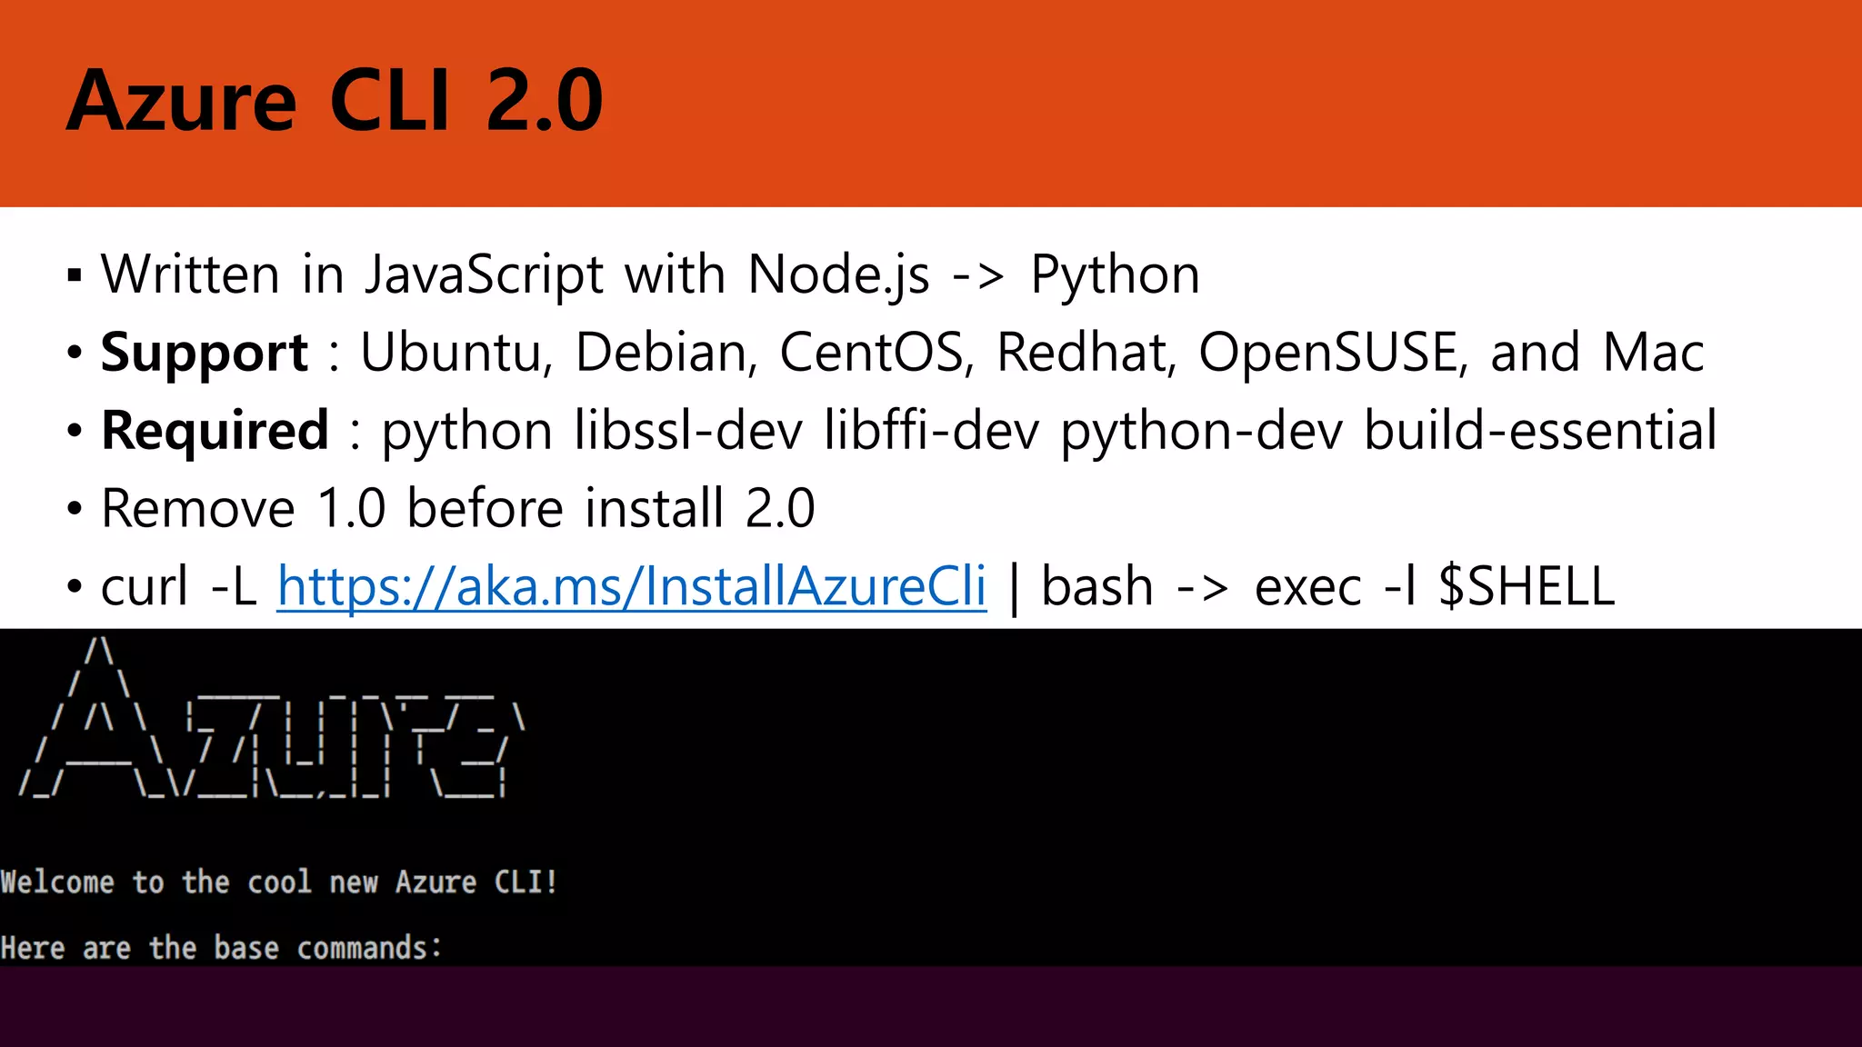Click the bold 'Support' label
1862x1047 pixels.
point(205,353)
